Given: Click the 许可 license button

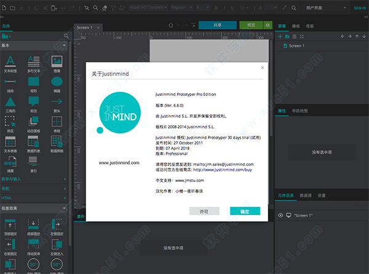Looking at the screenshot, I should coord(204,211).
